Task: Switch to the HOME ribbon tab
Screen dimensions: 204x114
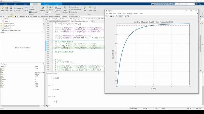Action: coord(5,4)
